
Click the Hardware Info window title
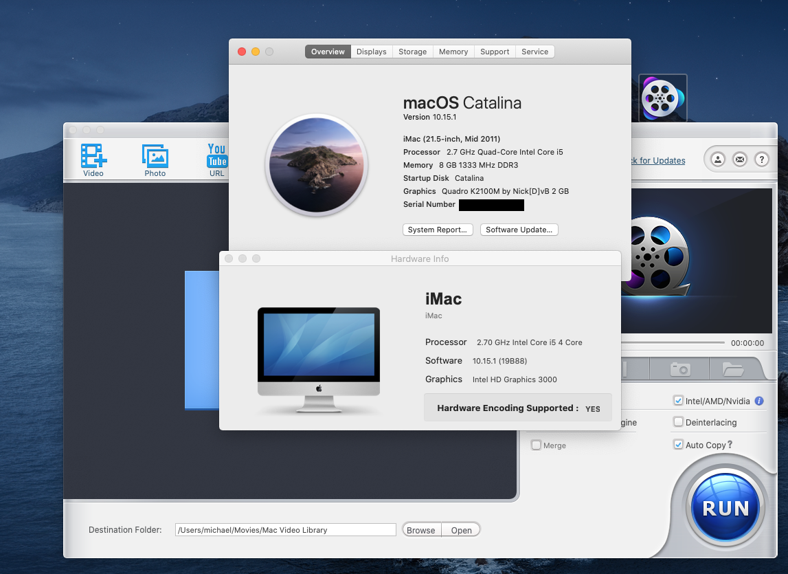coord(420,258)
